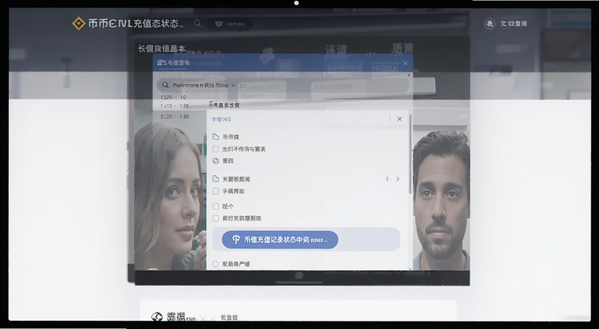Open the vertical three-dot menu in inner panel header
Image resolution: width=599 pixels, height=329 pixels.
[x=389, y=119]
